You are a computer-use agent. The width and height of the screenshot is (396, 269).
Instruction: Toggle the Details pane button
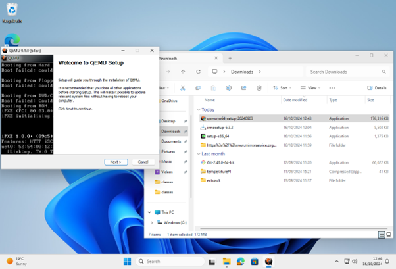pos(377,87)
